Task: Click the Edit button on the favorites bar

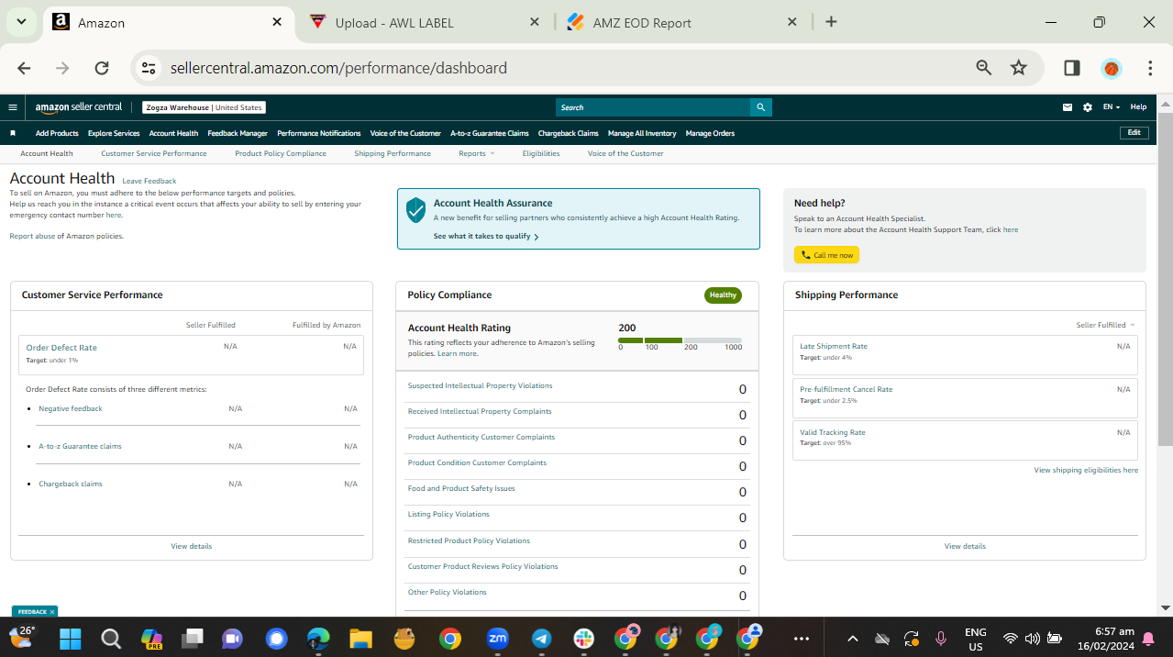Action: pyautogui.click(x=1134, y=133)
